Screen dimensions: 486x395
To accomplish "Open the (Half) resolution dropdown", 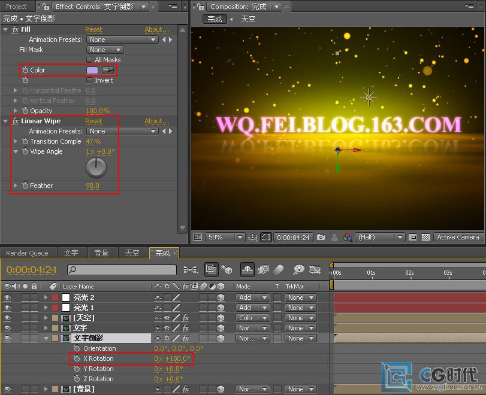I will coord(380,238).
